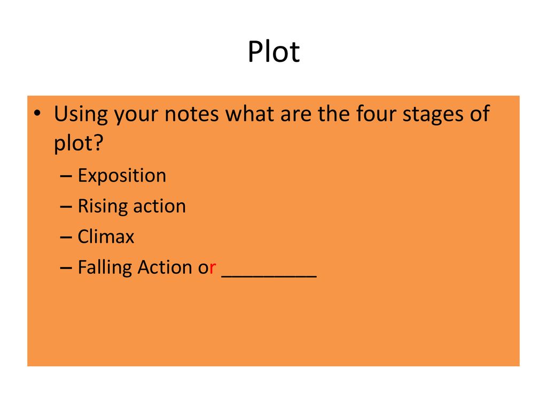Click the word 'Action' in Falling Action
The width and height of the screenshot is (547, 410).
(x=166, y=267)
